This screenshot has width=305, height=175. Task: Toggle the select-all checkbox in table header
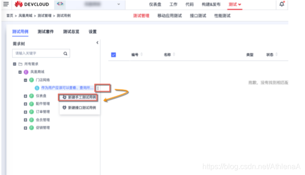(113, 55)
